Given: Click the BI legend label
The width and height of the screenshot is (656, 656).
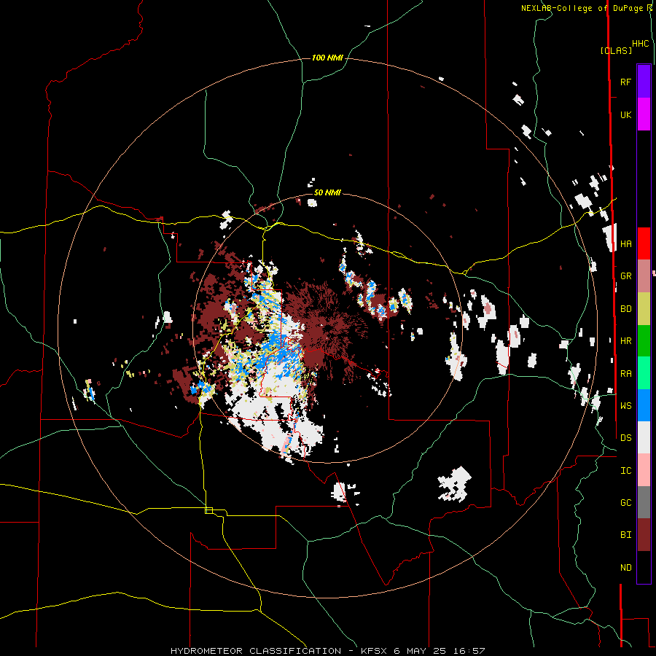Looking at the screenshot, I should [625, 535].
